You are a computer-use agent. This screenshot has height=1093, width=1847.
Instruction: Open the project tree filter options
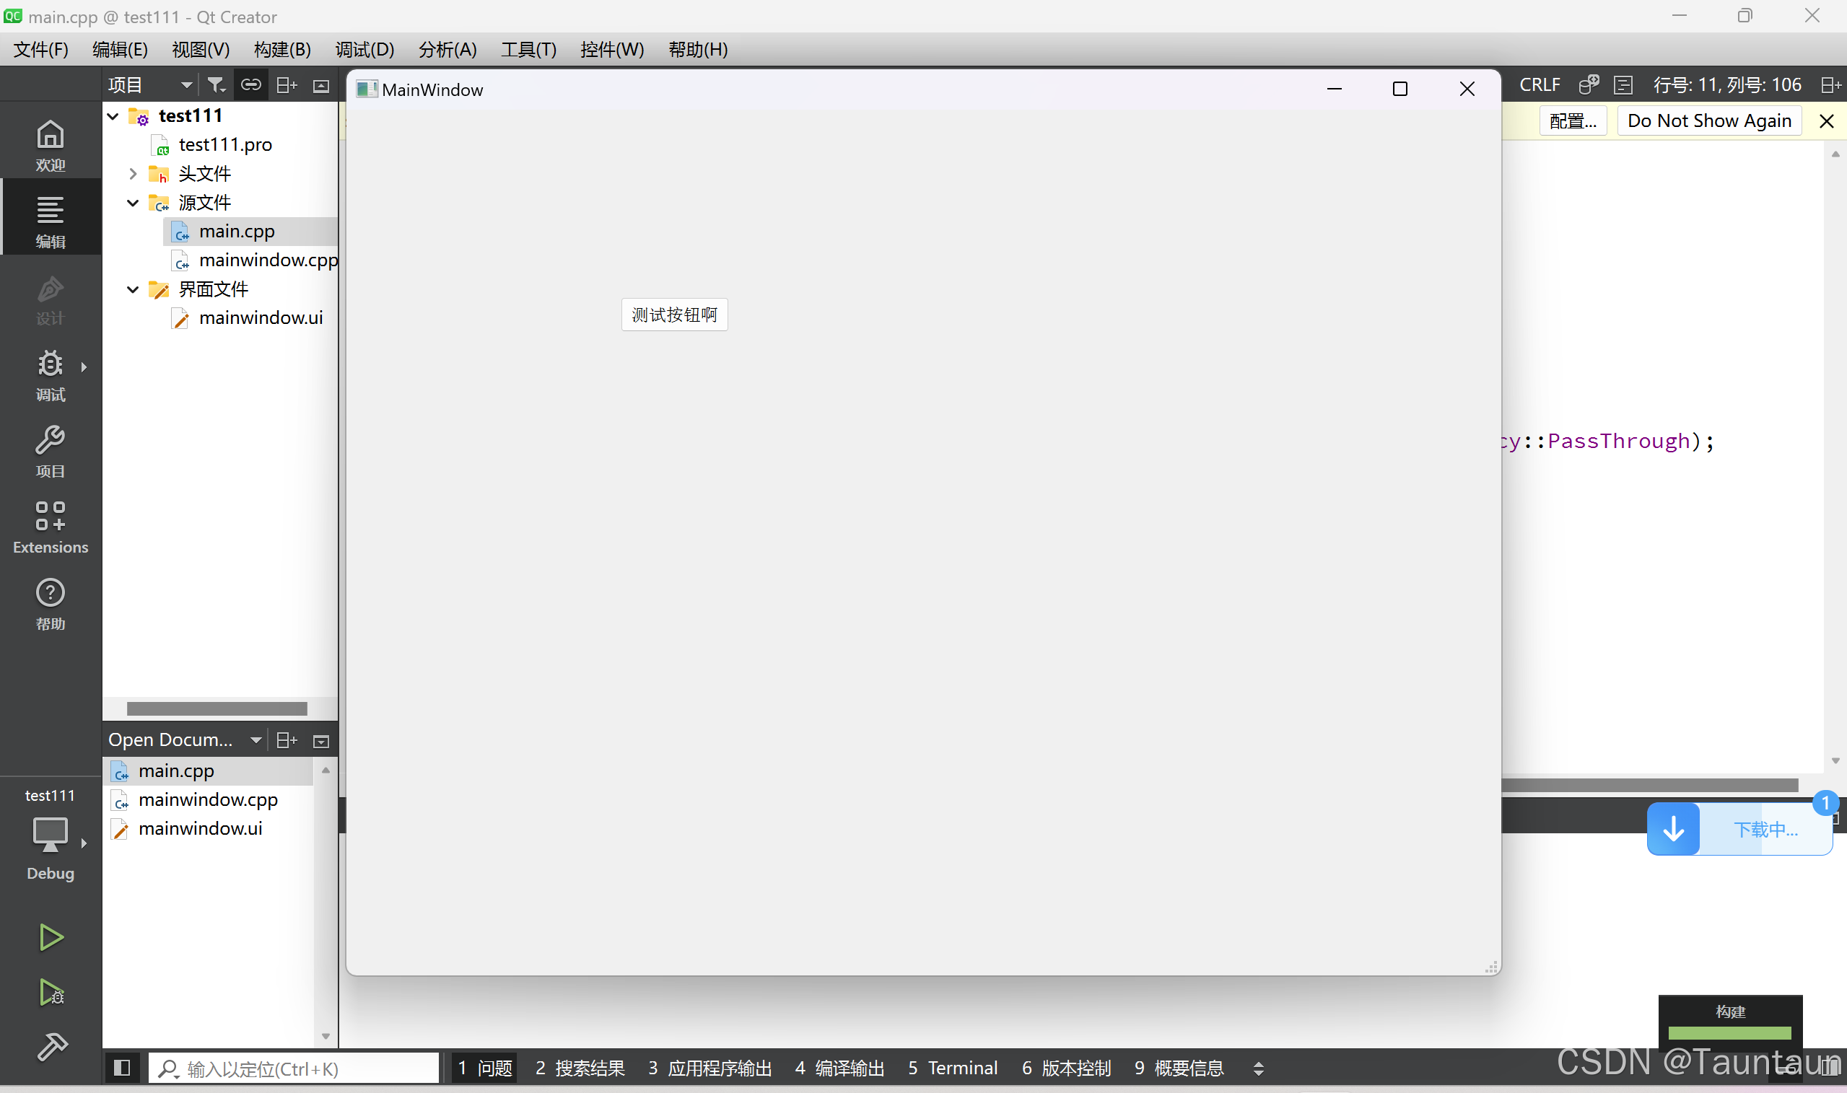pos(215,84)
